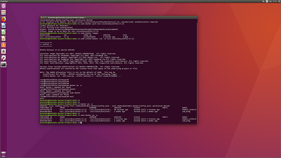Viewport: 281px width, 158px height.
Task: Open the Ubuntu Dash search launcher
Action: click(x=4, y=6)
